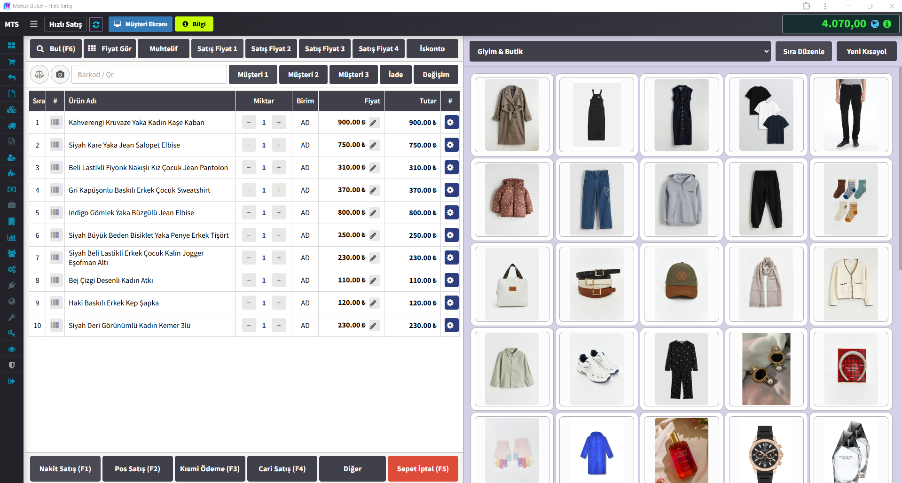
Task: Cancel the cart with Sepet İptal (F5)
Action: (x=423, y=468)
